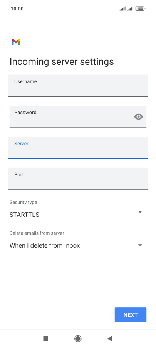The height and width of the screenshot is (348, 156).
Task: Show password with the eye icon
Action: [x=139, y=117]
